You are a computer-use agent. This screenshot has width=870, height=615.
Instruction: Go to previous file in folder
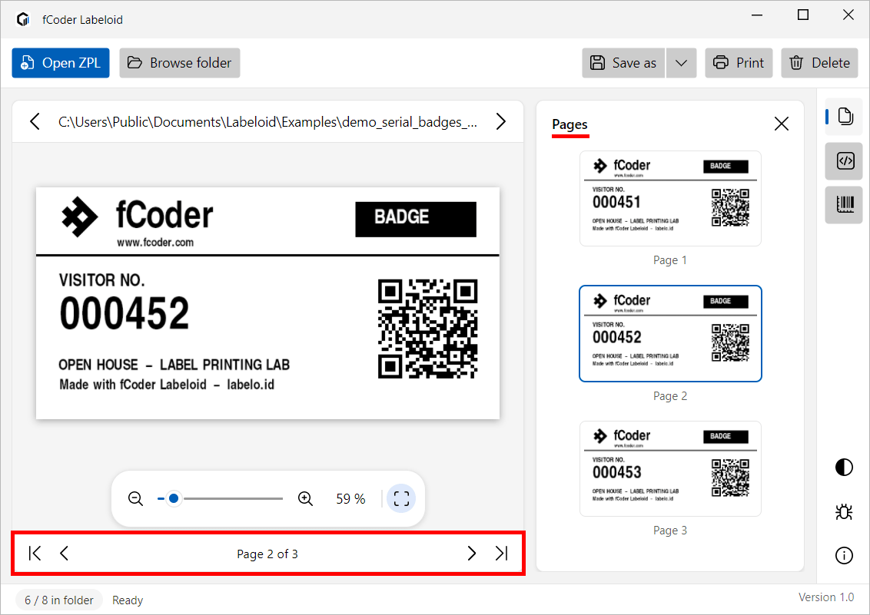point(35,121)
